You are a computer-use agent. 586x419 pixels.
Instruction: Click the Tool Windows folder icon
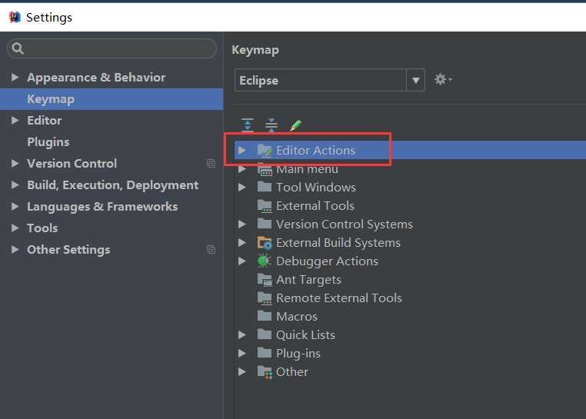(265, 187)
